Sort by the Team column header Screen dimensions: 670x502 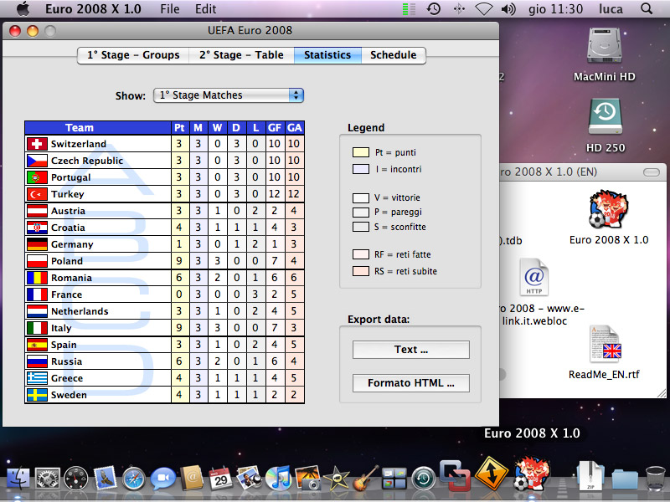tap(98, 128)
